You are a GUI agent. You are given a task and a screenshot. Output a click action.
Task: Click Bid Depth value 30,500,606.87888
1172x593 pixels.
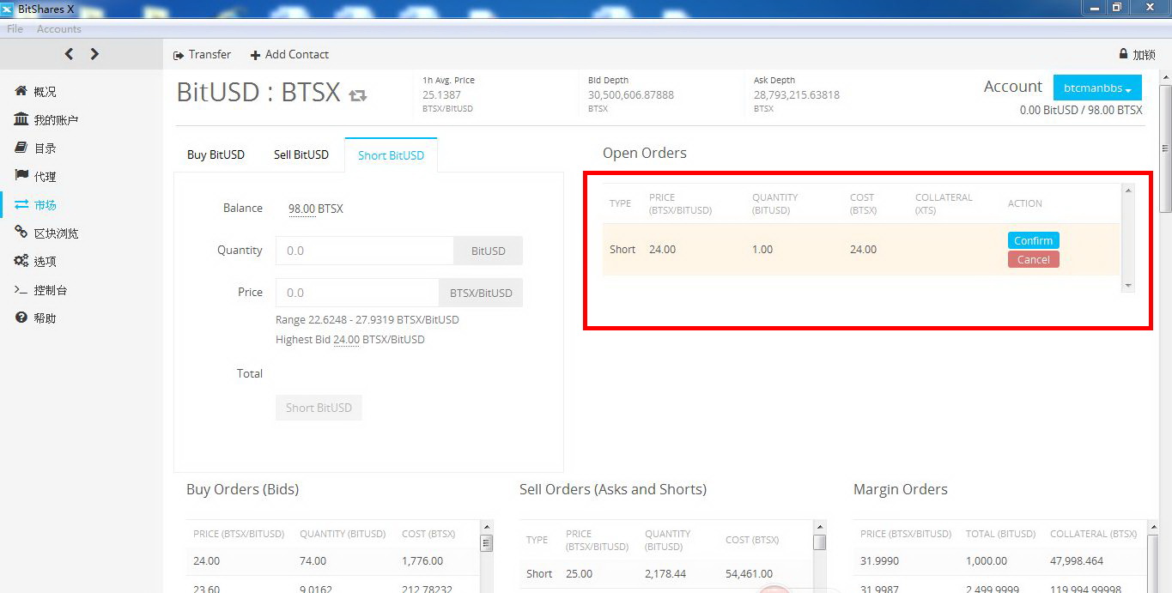tap(631, 94)
